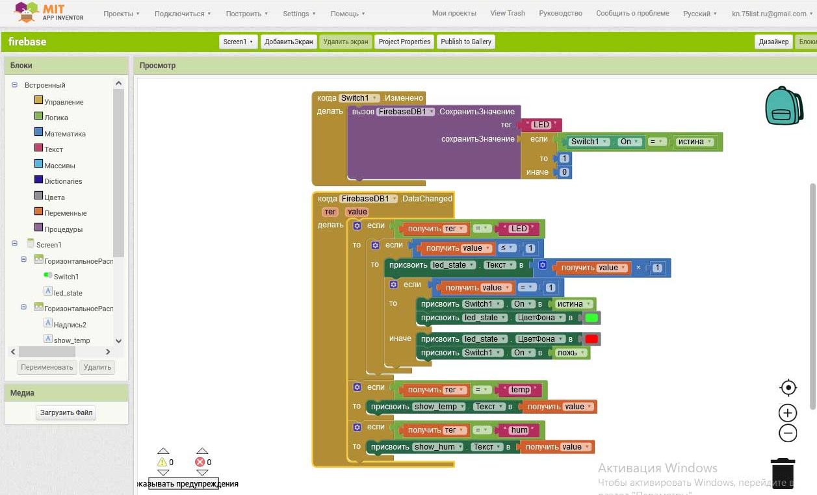Viewport: 817px width, 495px height.
Task: Click the green color swatch block
Action: [591, 318]
